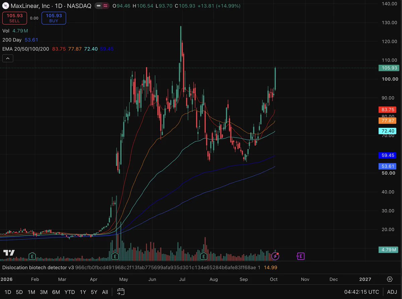Open the earnings marker near February
Viewport: 402px width, 299px height.
click(32, 256)
